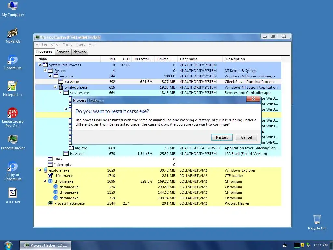Click the keyboard tray icon

click(285, 245)
